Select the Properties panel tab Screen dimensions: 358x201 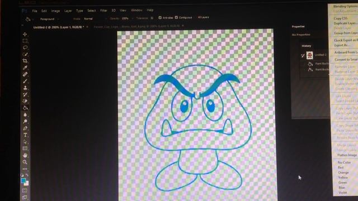(x=298, y=27)
